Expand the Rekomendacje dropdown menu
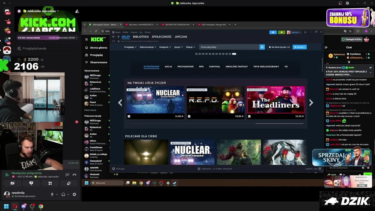The width and height of the screenshot is (375, 211). [148, 47]
